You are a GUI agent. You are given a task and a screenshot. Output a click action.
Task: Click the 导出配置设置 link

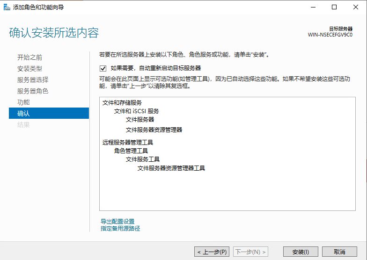(x=117, y=222)
